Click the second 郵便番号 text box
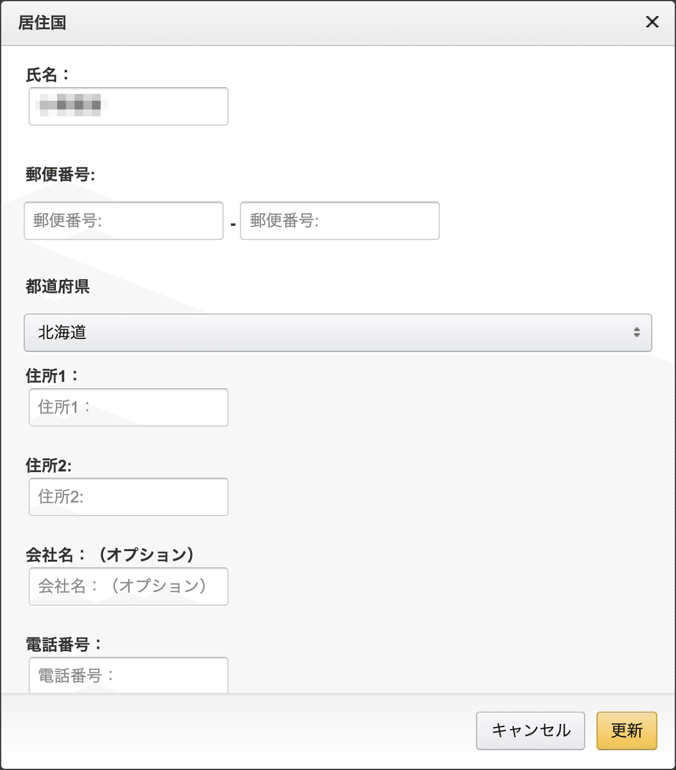The height and width of the screenshot is (770, 676). [340, 221]
